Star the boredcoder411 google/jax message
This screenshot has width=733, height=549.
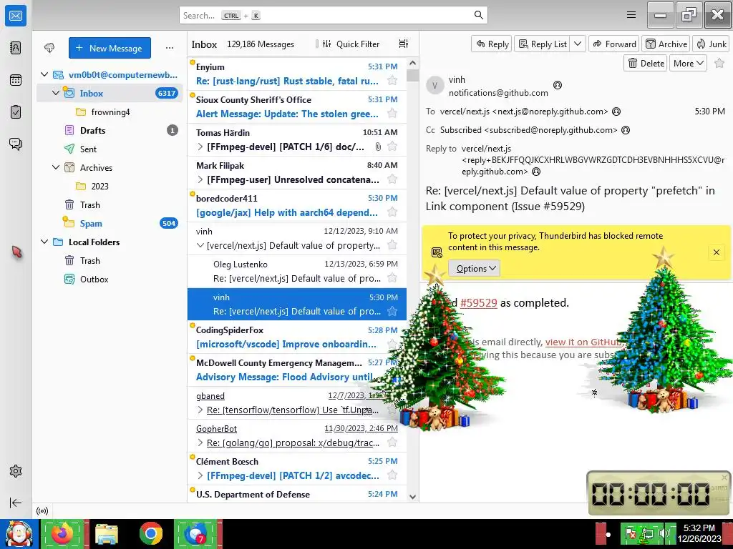(x=392, y=212)
